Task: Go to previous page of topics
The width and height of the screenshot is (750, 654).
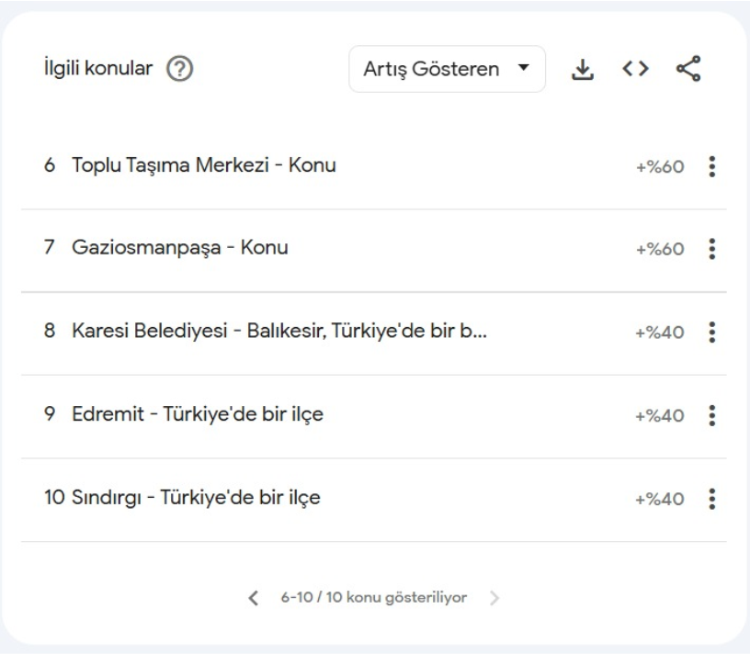Action: [x=254, y=599]
